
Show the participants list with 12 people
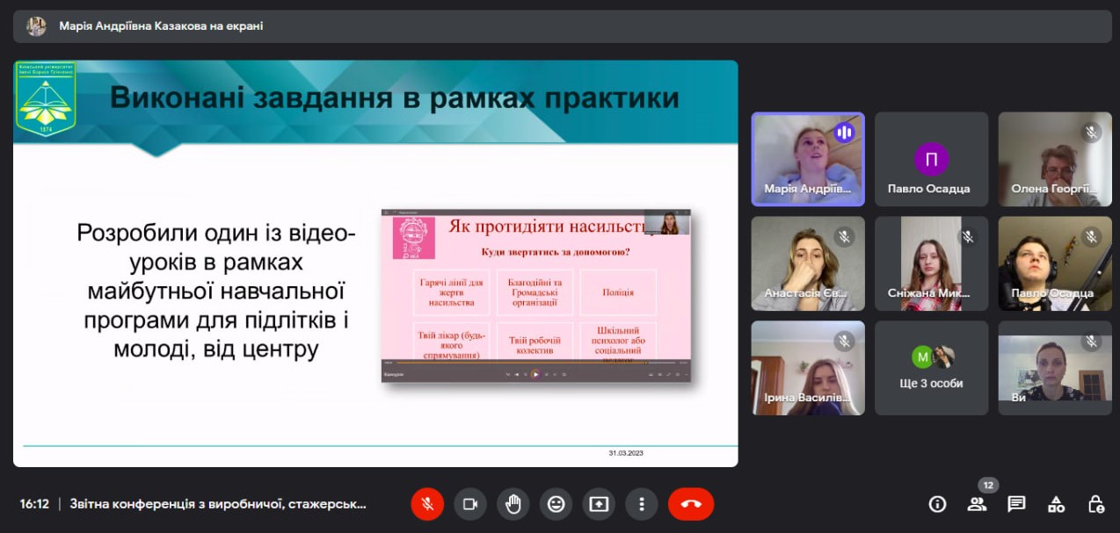coord(977,504)
